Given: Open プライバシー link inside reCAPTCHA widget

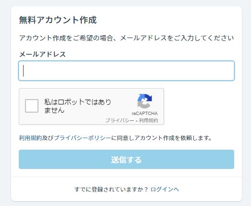Looking at the screenshot, I should point(120,120).
